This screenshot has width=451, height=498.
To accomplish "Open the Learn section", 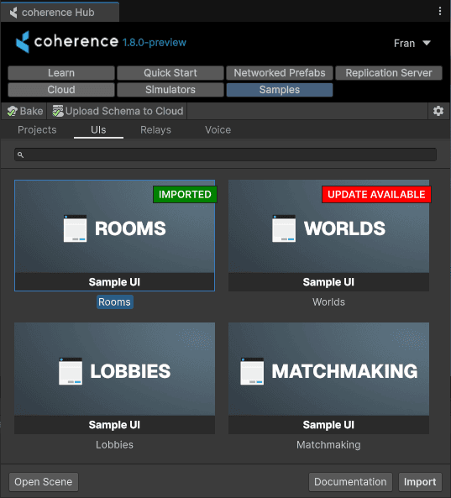I will coord(61,73).
